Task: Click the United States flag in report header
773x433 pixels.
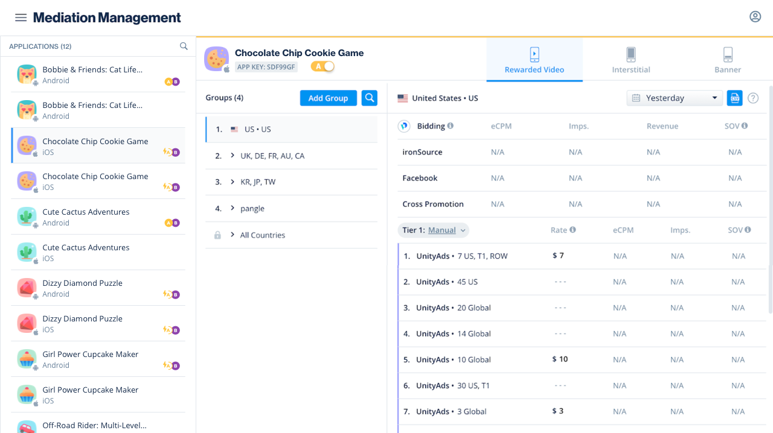Action: 403,98
